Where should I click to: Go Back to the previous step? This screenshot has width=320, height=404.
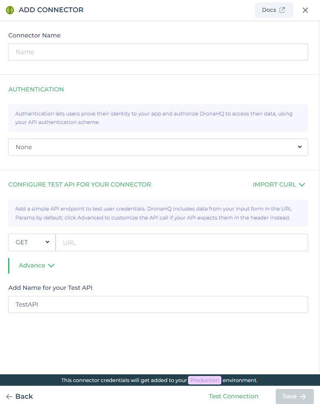(x=24, y=396)
